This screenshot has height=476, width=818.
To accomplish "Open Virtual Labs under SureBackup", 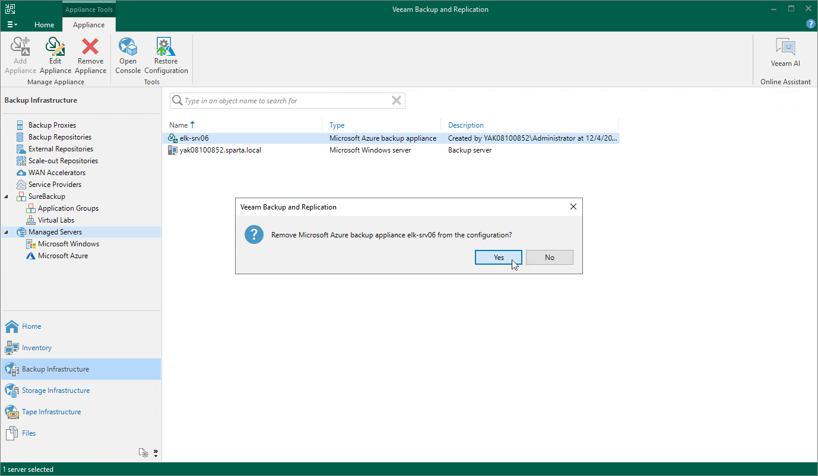I will pyautogui.click(x=56, y=220).
